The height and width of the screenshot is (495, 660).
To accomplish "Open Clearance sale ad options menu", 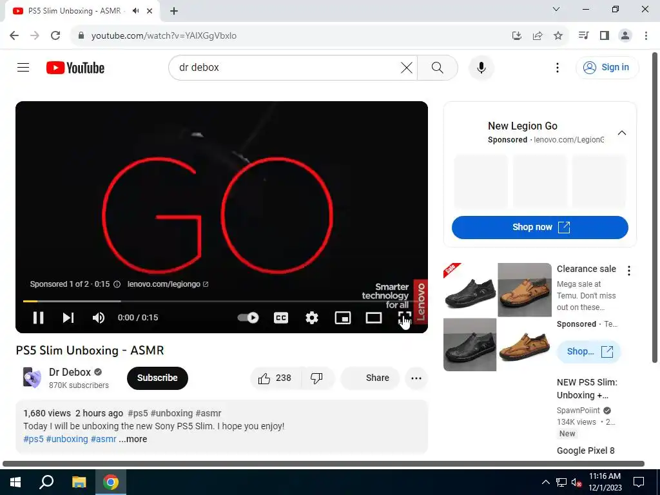I will (x=629, y=271).
